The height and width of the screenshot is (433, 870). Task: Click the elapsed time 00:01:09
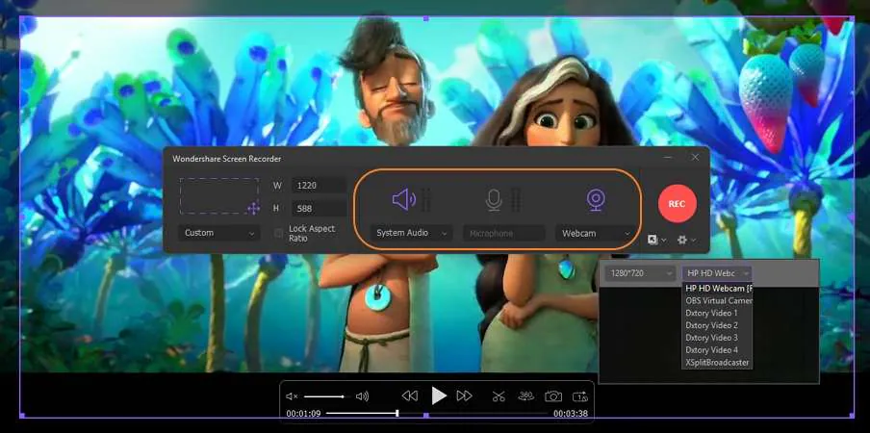point(303,414)
